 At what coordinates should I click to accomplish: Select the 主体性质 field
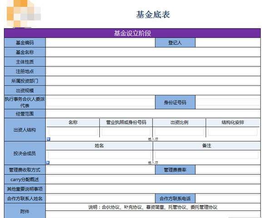(153, 62)
